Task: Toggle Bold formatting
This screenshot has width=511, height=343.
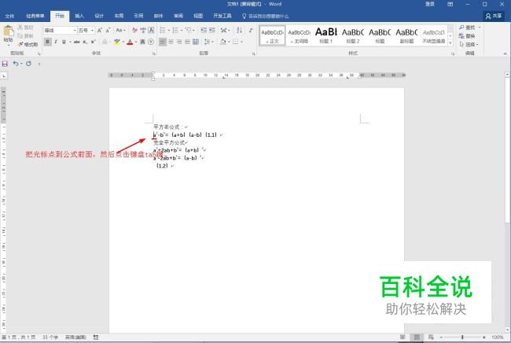Action: tap(48, 42)
